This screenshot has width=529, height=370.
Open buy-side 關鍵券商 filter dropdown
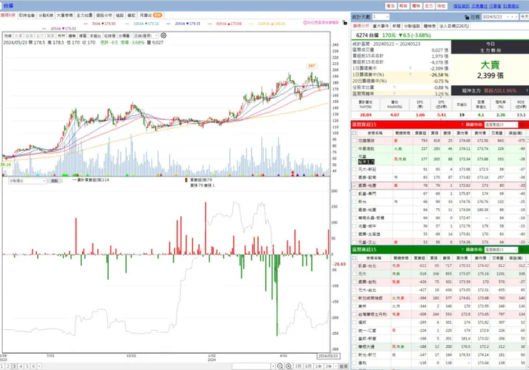pyautogui.click(x=501, y=125)
